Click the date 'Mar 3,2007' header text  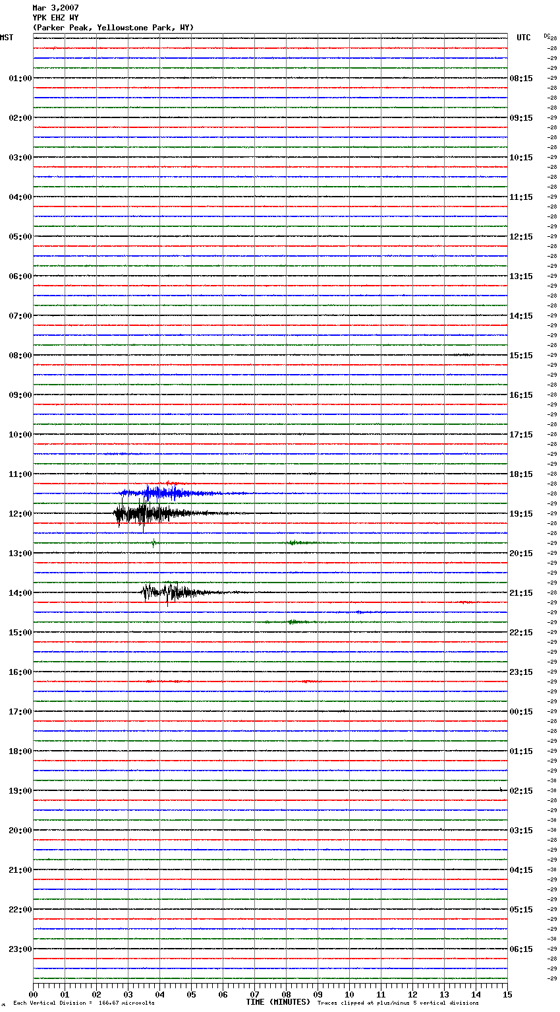55,8
